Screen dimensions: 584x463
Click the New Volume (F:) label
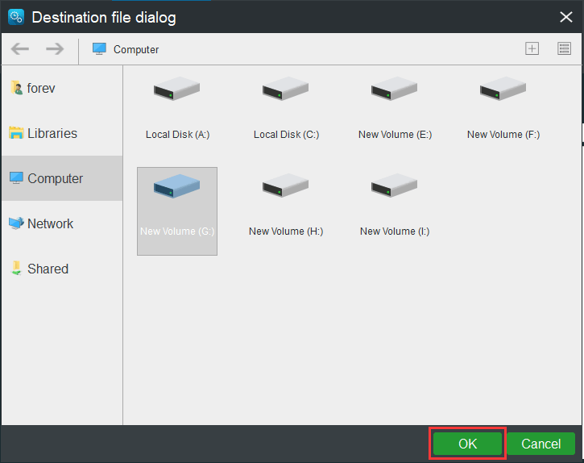503,135
